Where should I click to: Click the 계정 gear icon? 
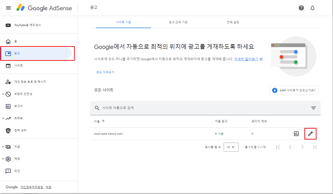(8, 159)
